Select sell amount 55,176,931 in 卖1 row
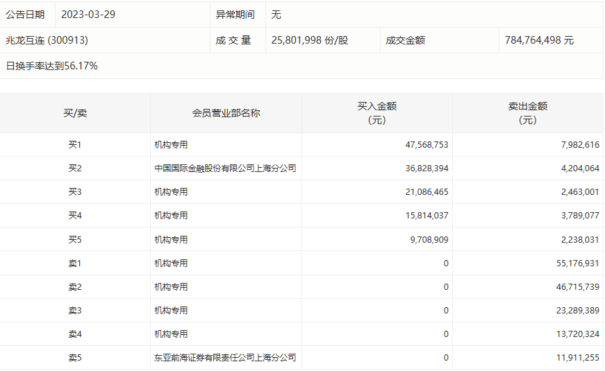 [578, 264]
